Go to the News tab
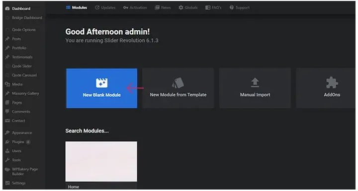This screenshot has width=358, height=191. coord(163,7)
